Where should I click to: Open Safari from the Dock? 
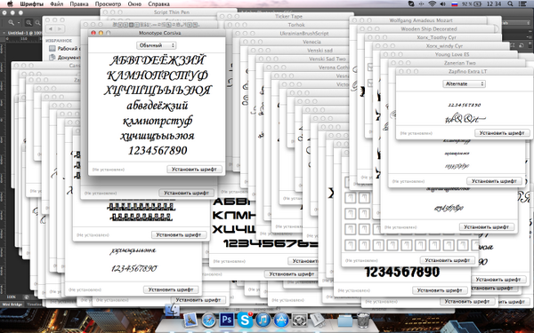click(208, 320)
